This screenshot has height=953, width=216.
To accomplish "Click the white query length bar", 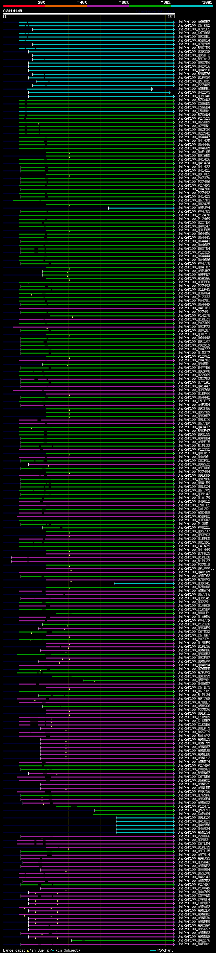I will coord(89,14).
